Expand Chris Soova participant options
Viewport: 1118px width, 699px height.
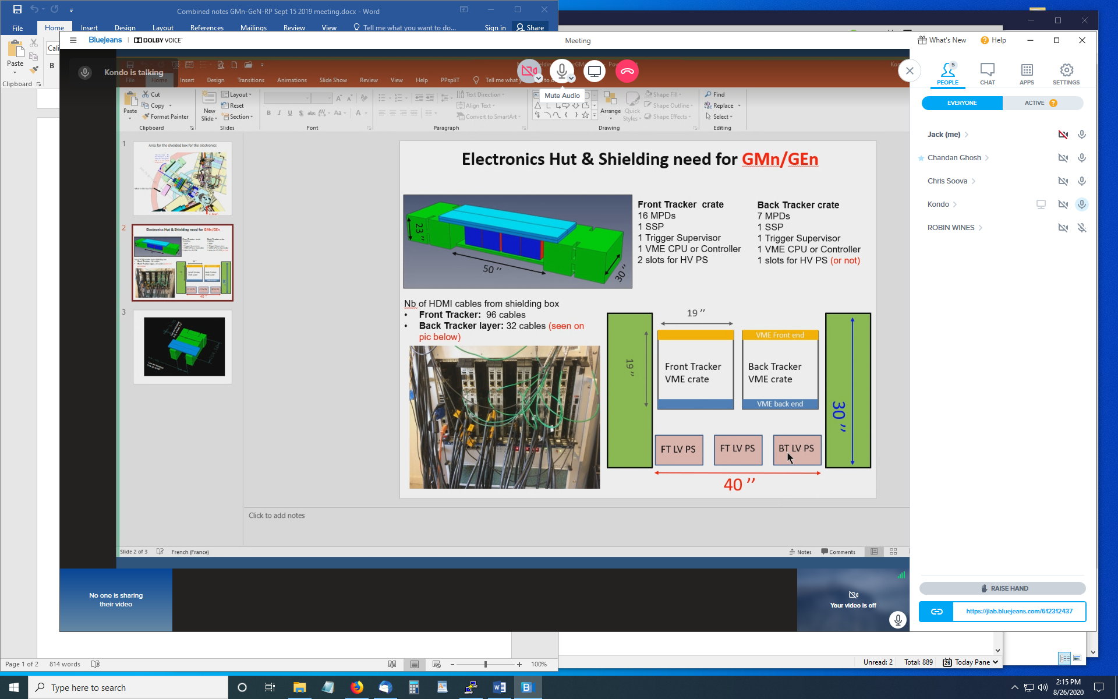[x=974, y=181]
